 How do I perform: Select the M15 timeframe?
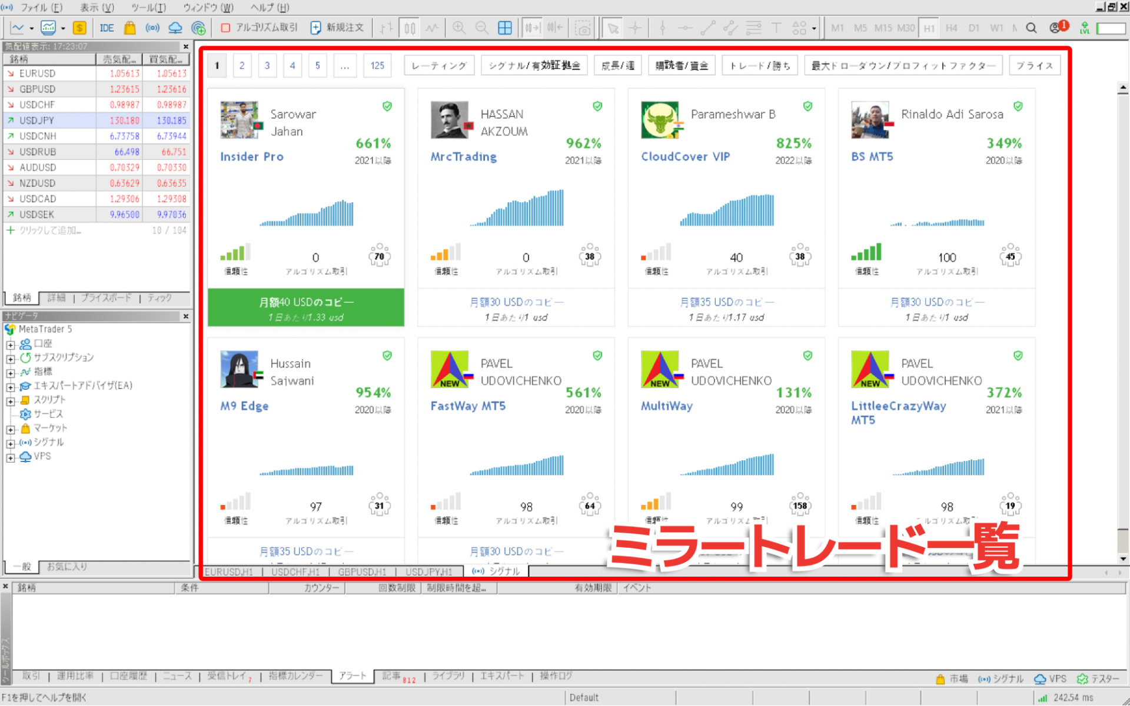click(x=883, y=28)
